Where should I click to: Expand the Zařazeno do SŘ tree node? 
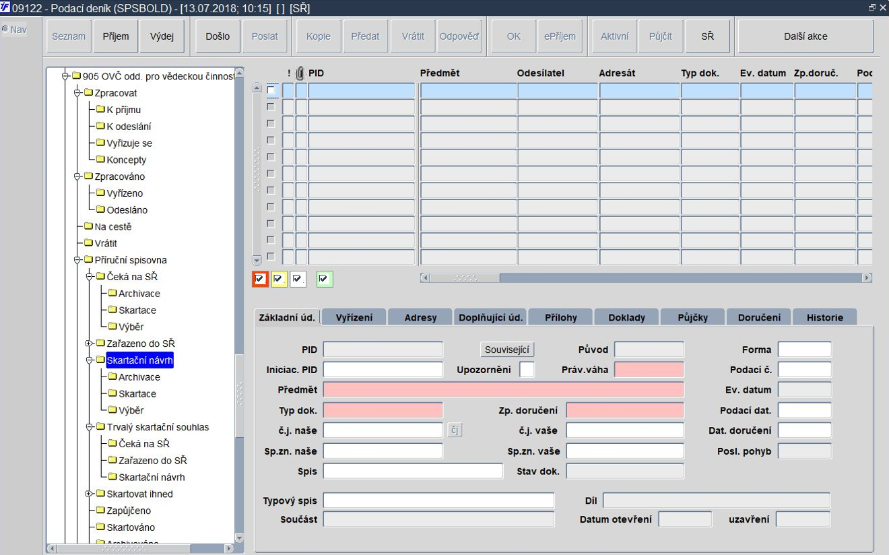coord(89,344)
